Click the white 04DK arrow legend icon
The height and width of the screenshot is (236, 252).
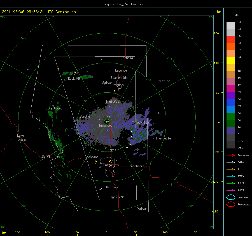point(231,162)
